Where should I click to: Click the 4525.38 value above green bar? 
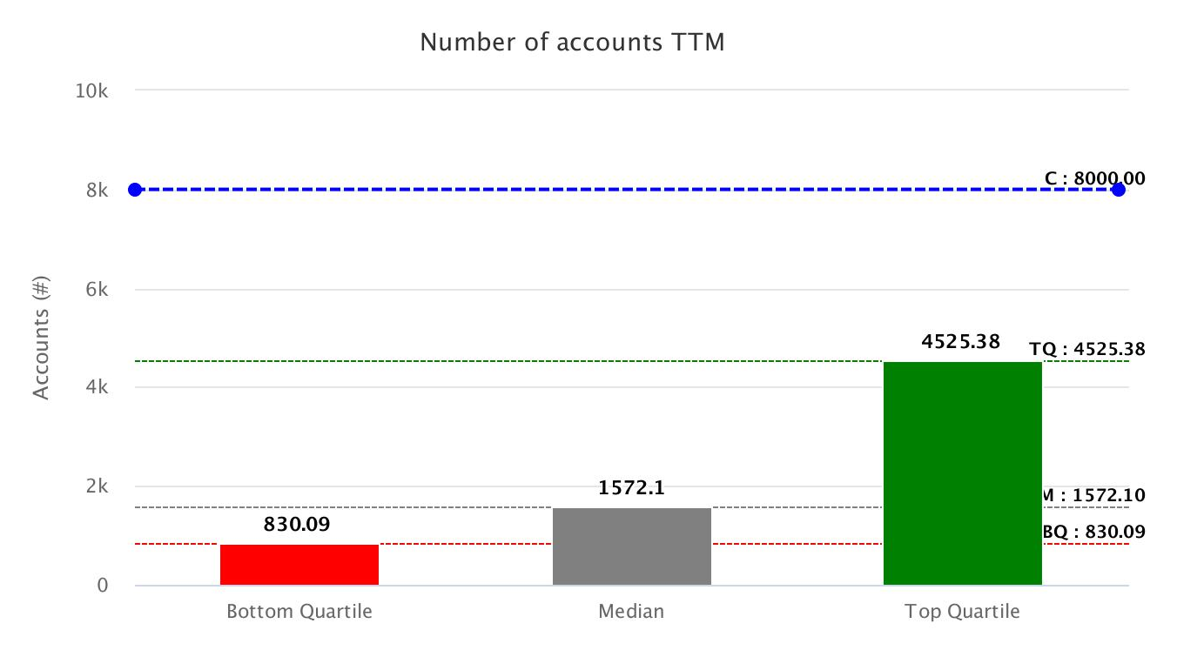[961, 340]
